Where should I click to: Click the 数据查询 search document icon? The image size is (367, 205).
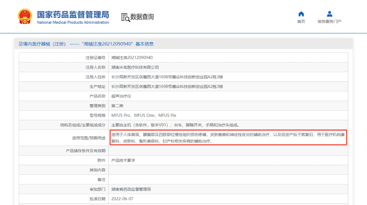125,17
